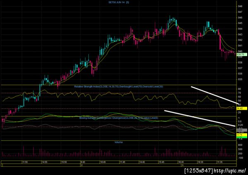
Task: Click the 945 price axis label
Action: (x=240, y=23)
